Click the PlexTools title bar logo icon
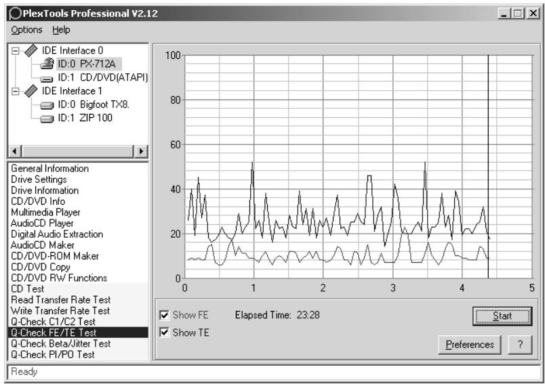This screenshot has width=545, height=384. pos(16,14)
